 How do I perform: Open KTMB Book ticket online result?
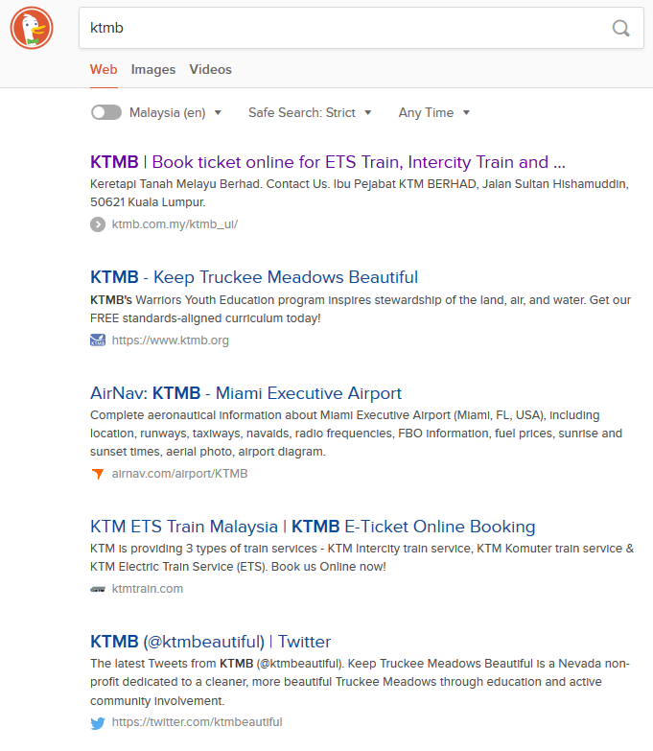(328, 162)
